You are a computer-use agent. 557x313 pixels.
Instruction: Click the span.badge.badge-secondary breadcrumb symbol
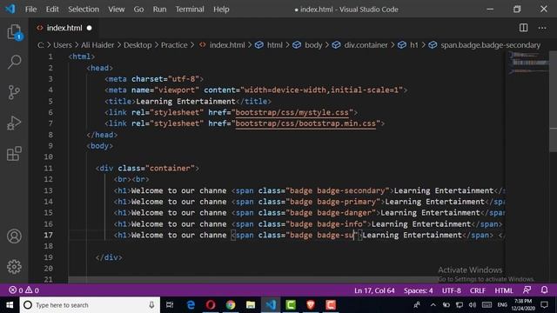coord(485,45)
